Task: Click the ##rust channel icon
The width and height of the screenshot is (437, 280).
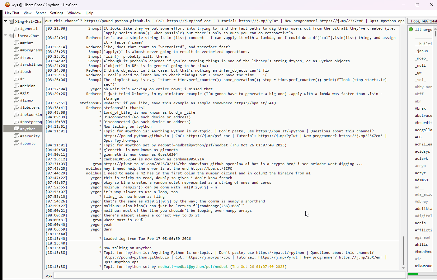Action: coord(16,57)
